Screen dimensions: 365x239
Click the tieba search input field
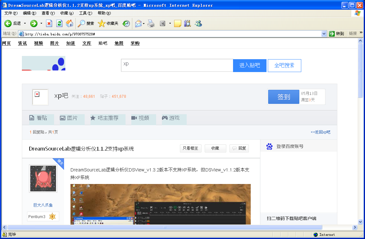point(177,65)
